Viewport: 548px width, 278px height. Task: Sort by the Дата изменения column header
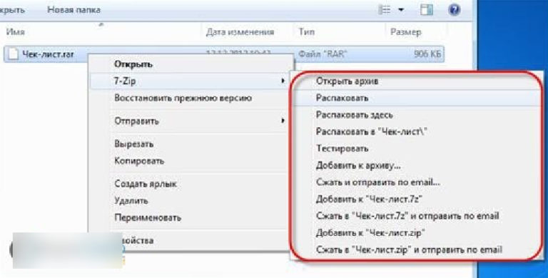[240, 32]
